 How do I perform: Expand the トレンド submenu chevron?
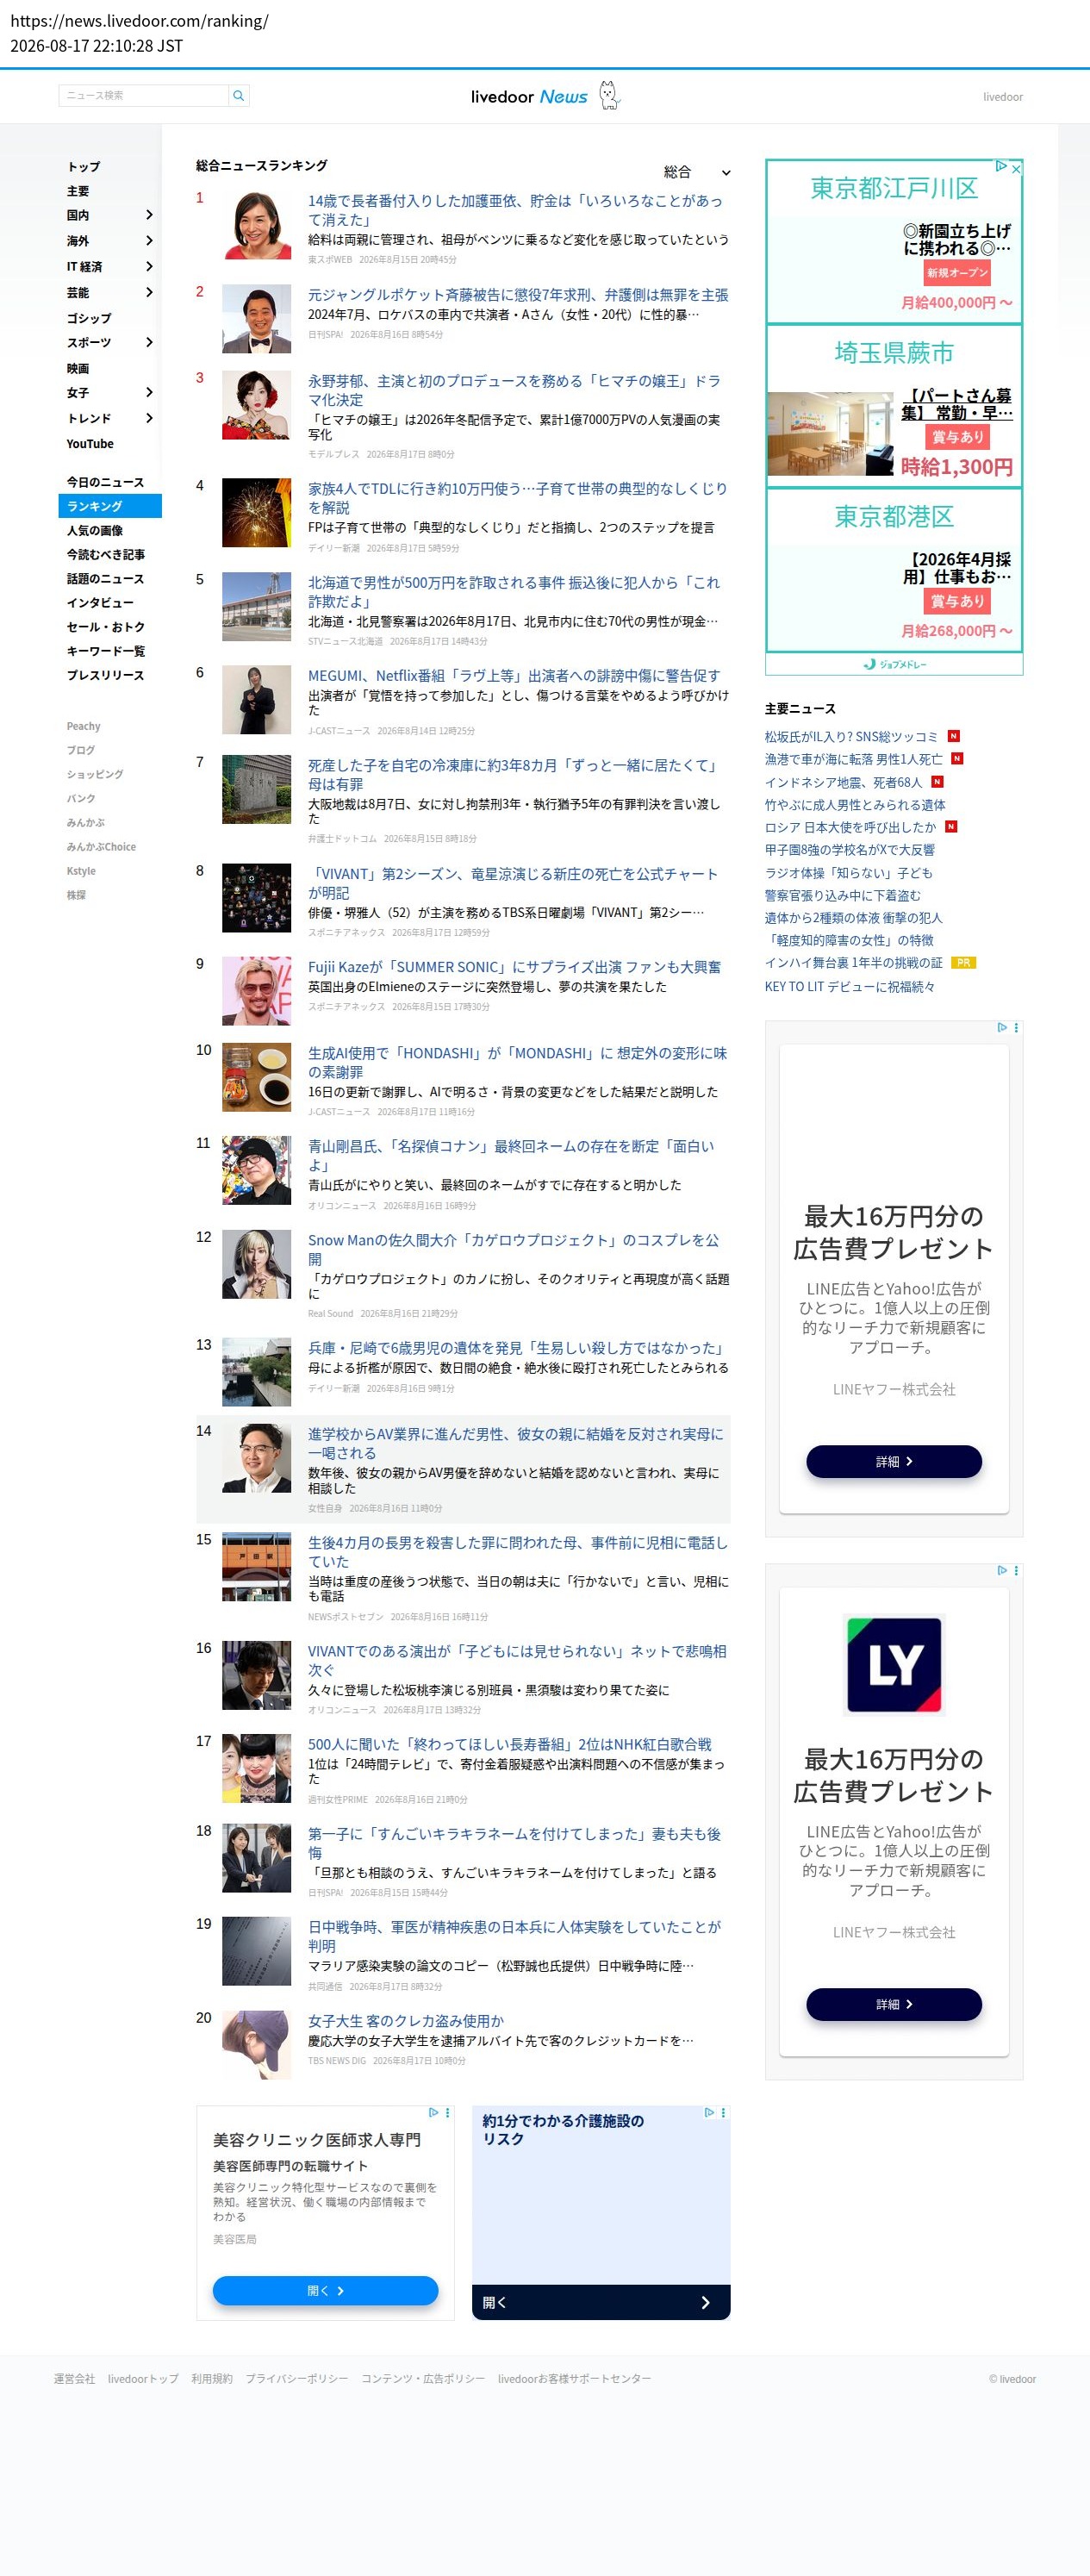tap(149, 418)
